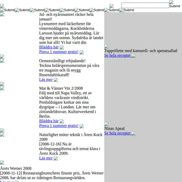Click text Teckna helårsprenumeration på våra tre magasin
This screenshot has width=182, height=182.
(x=69, y=68)
